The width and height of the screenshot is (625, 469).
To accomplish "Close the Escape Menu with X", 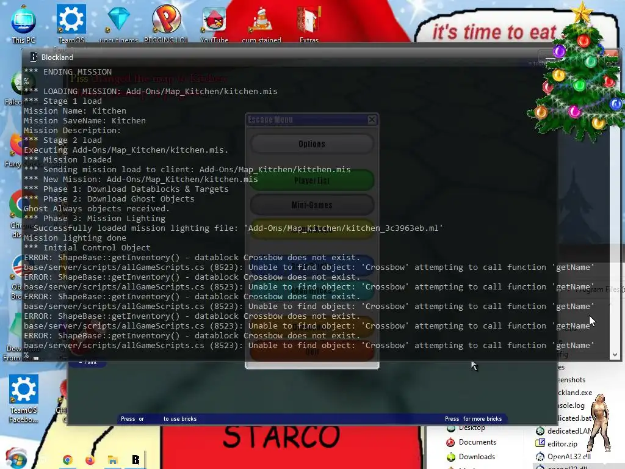I will 372,120.
